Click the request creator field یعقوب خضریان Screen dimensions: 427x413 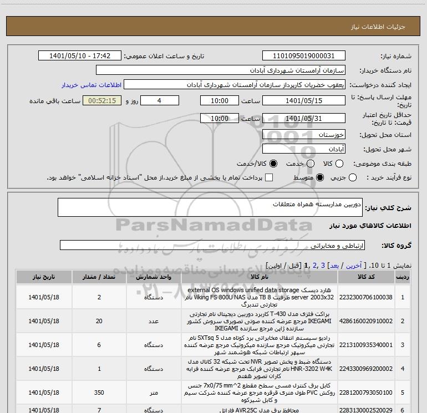tap(235, 84)
